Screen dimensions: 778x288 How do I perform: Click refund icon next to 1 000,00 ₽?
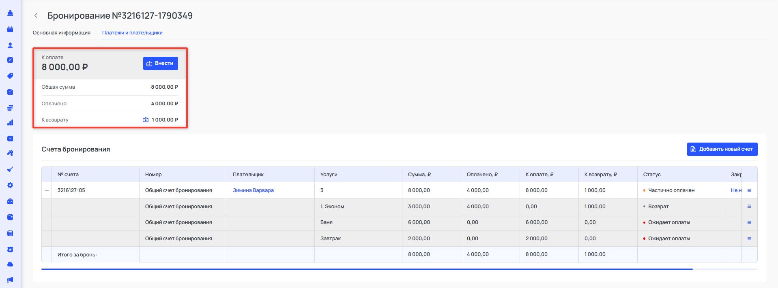coord(146,120)
